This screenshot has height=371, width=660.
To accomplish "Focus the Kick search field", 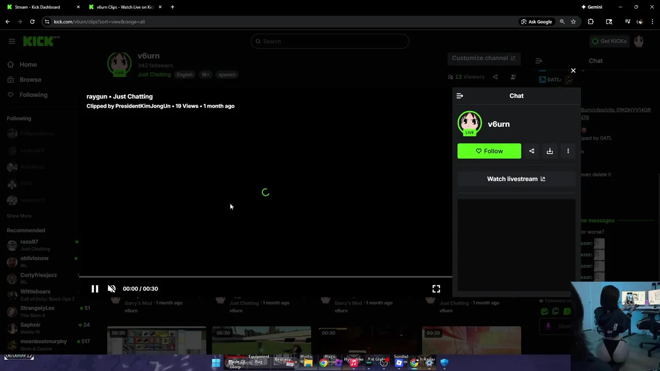I will point(330,41).
